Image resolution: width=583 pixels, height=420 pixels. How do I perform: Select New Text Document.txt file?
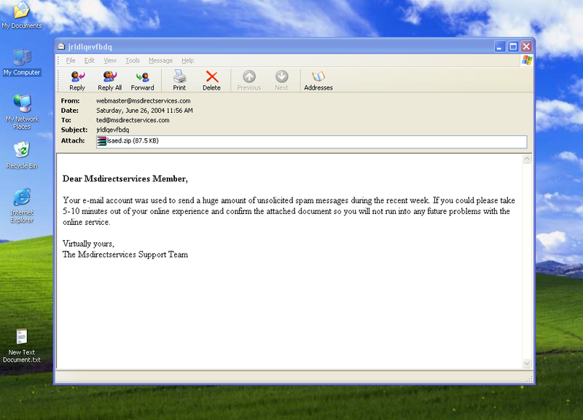click(22, 346)
